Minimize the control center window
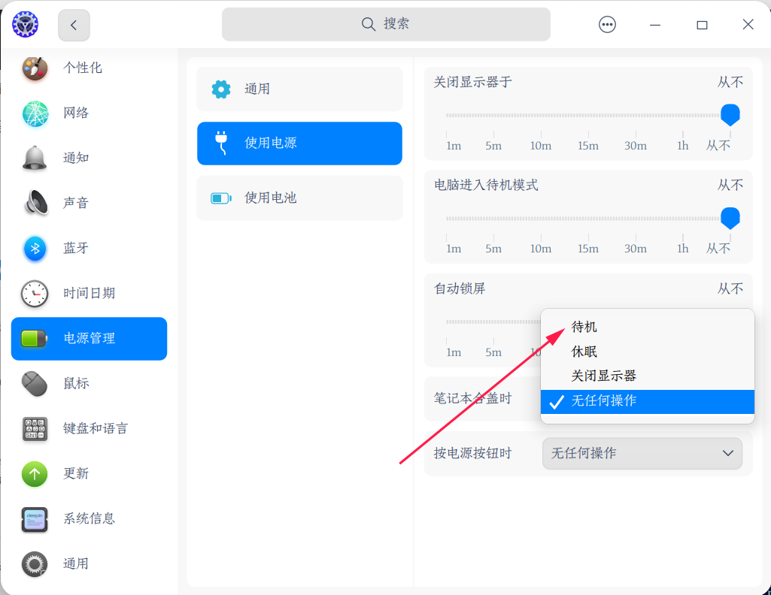771x595 pixels. pos(655,25)
